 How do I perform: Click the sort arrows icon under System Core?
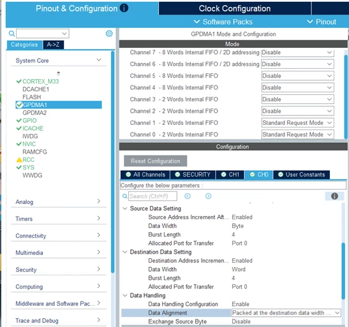58,73
